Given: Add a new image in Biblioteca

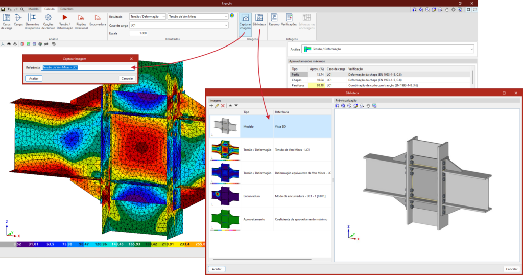Looking at the screenshot, I should tap(211, 106).
